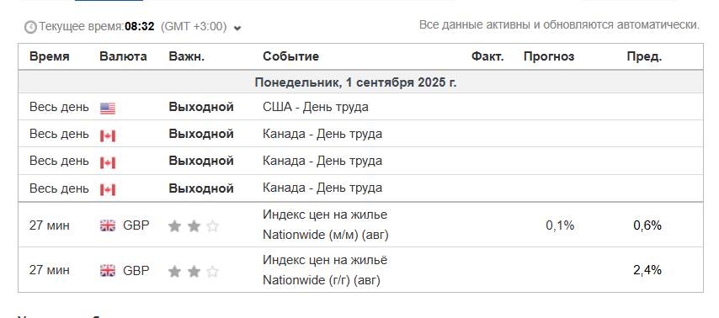719x318 pixels.
Task: Click UK flag in Nationwide г/г row
Action: (x=108, y=271)
